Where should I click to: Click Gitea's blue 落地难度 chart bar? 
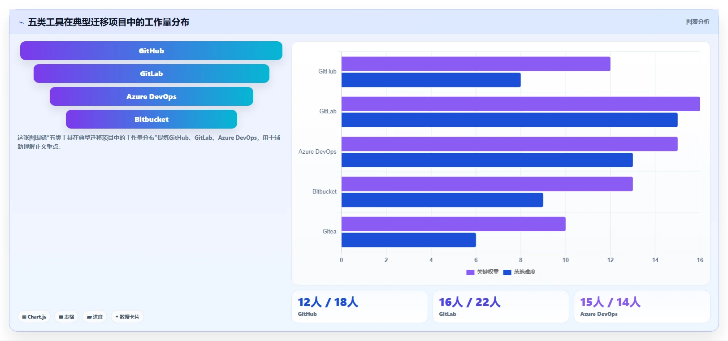[408, 240]
